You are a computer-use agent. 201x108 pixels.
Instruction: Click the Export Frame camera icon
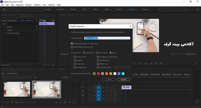pos(156,63)
